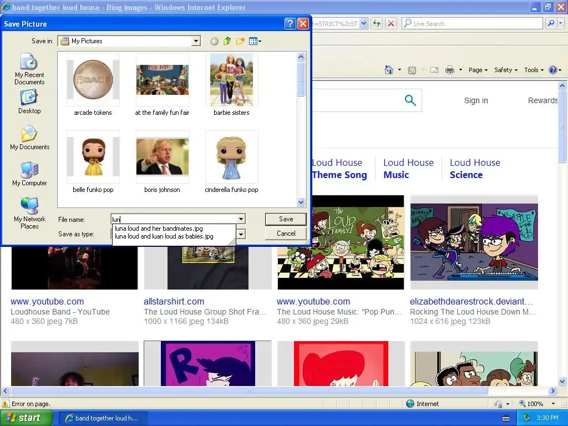Select Desktop in the places bar
This screenshot has width=568, height=426.
(29, 102)
